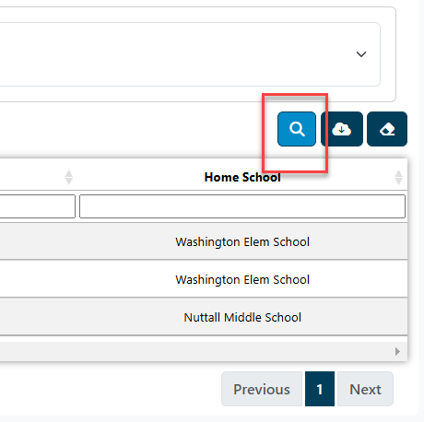Select page 1 in pagination
Screen dimensions: 424x422
(320, 389)
